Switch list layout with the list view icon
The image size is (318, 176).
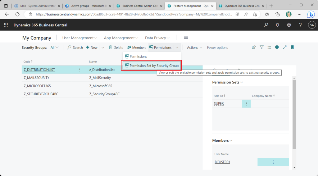click(269, 47)
